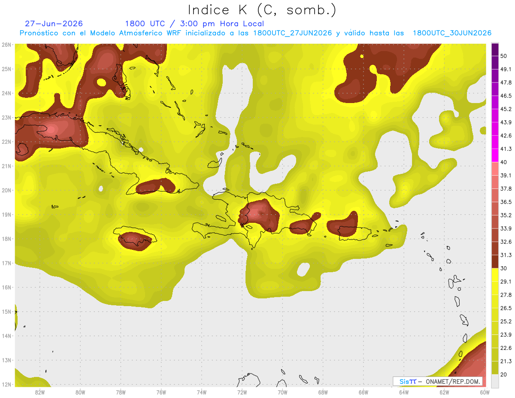The height and width of the screenshot is (398, 515).
Task: Click latitude label '17N' on the axis
Action: coord(6,263)
